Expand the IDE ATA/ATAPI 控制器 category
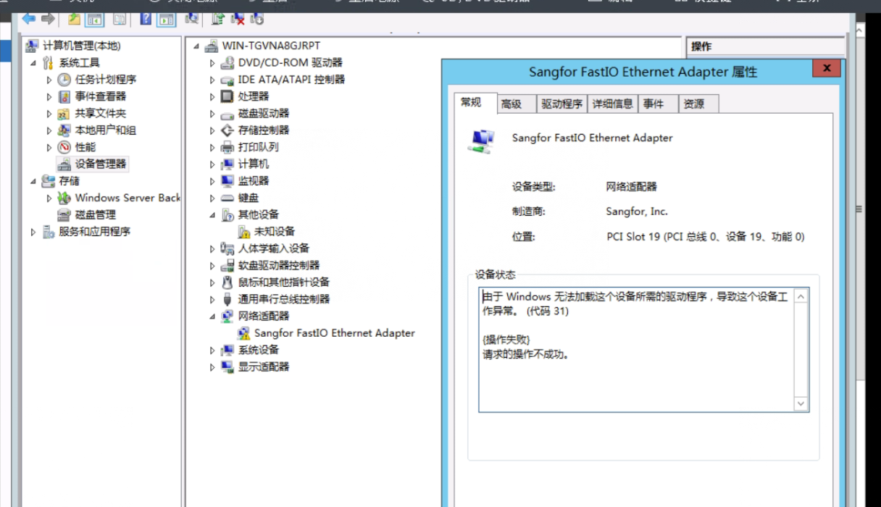This screenshot has height=507, width=881. [x=212, y=80]
